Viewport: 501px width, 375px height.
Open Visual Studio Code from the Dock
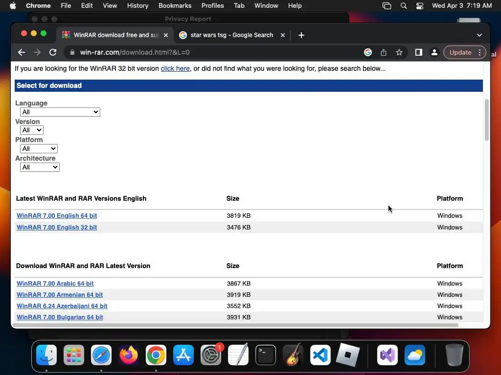pyautogui.click(x=320, y=355)
